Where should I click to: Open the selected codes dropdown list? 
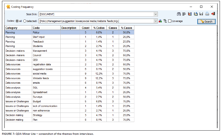pos(156,21)
